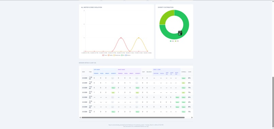274x129 pixels.
Task: Select the 11:51 AM session time cell
Action: 90,88
